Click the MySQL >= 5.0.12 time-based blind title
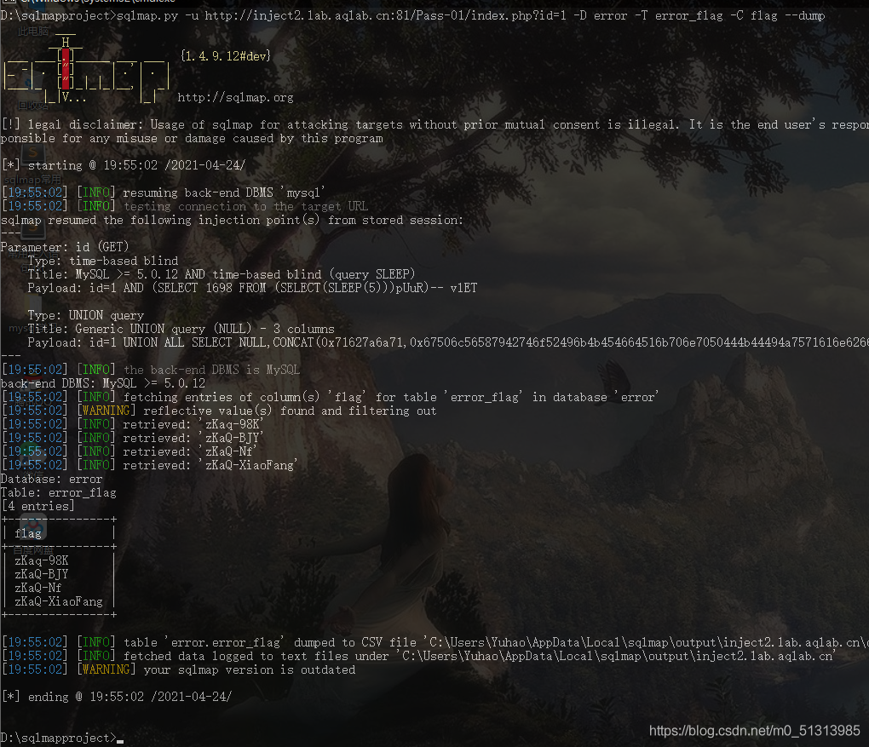This screenshot has width=869, height=747. (x=222, y=274)
